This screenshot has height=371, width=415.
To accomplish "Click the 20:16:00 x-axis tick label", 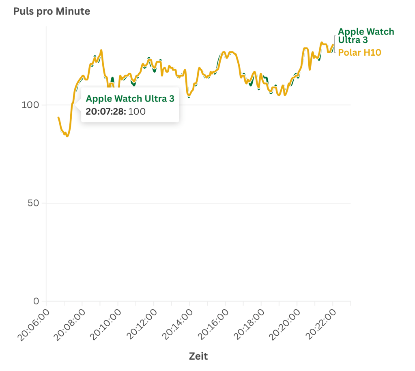I will (213, 324).
